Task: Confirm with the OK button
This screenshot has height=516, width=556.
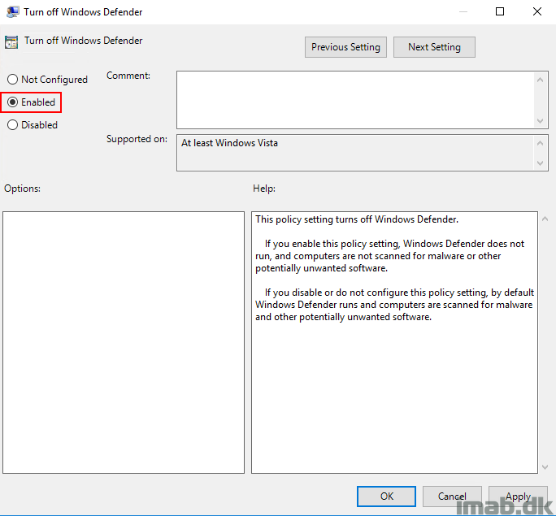Action: click(386, 496)
